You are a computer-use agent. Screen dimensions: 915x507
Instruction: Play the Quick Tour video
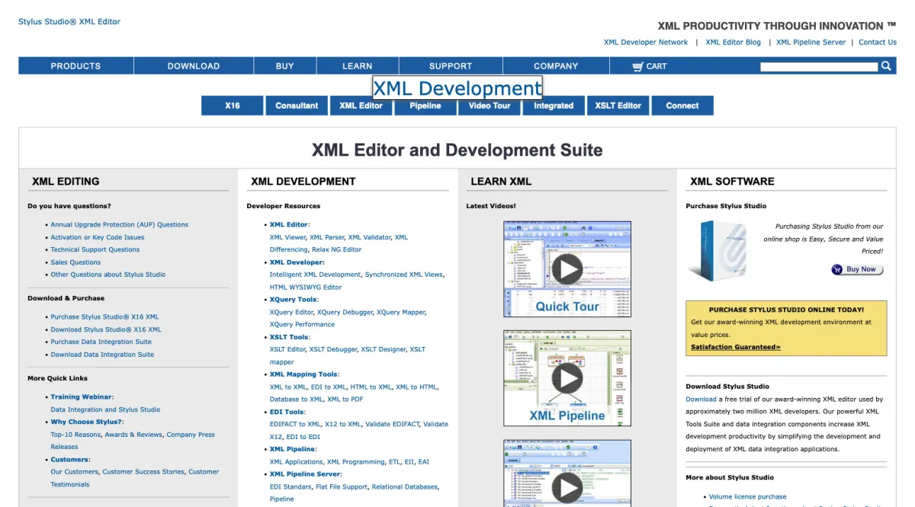tap(567, 268)
